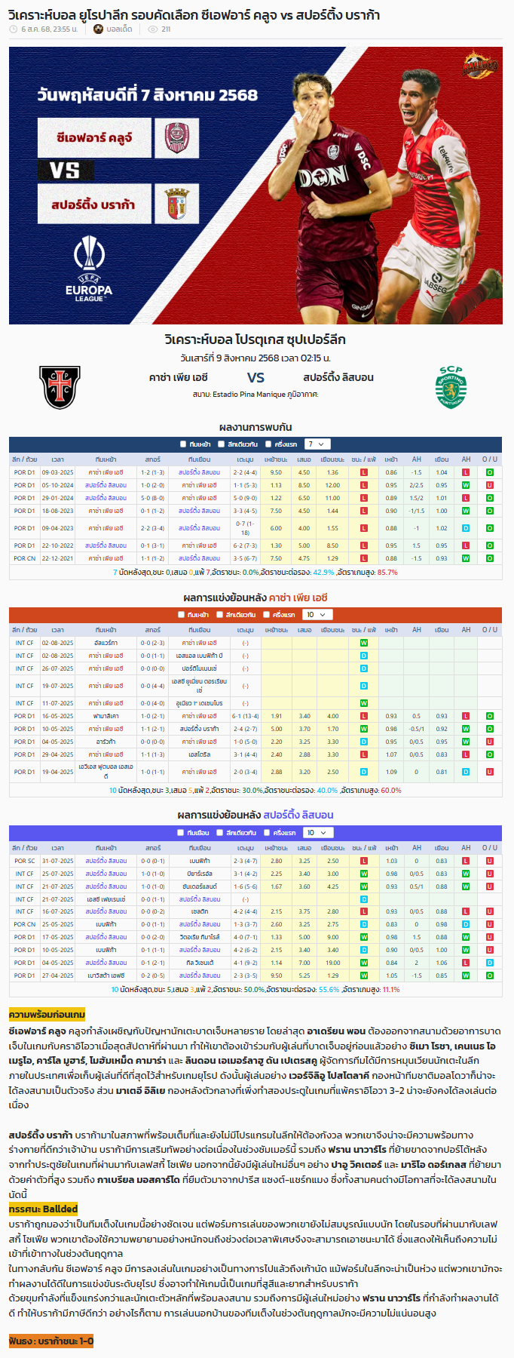
Task: Toggle ลีกเดียวกัน checkbox in head-to-head filter
Action: tap(221, 444)
